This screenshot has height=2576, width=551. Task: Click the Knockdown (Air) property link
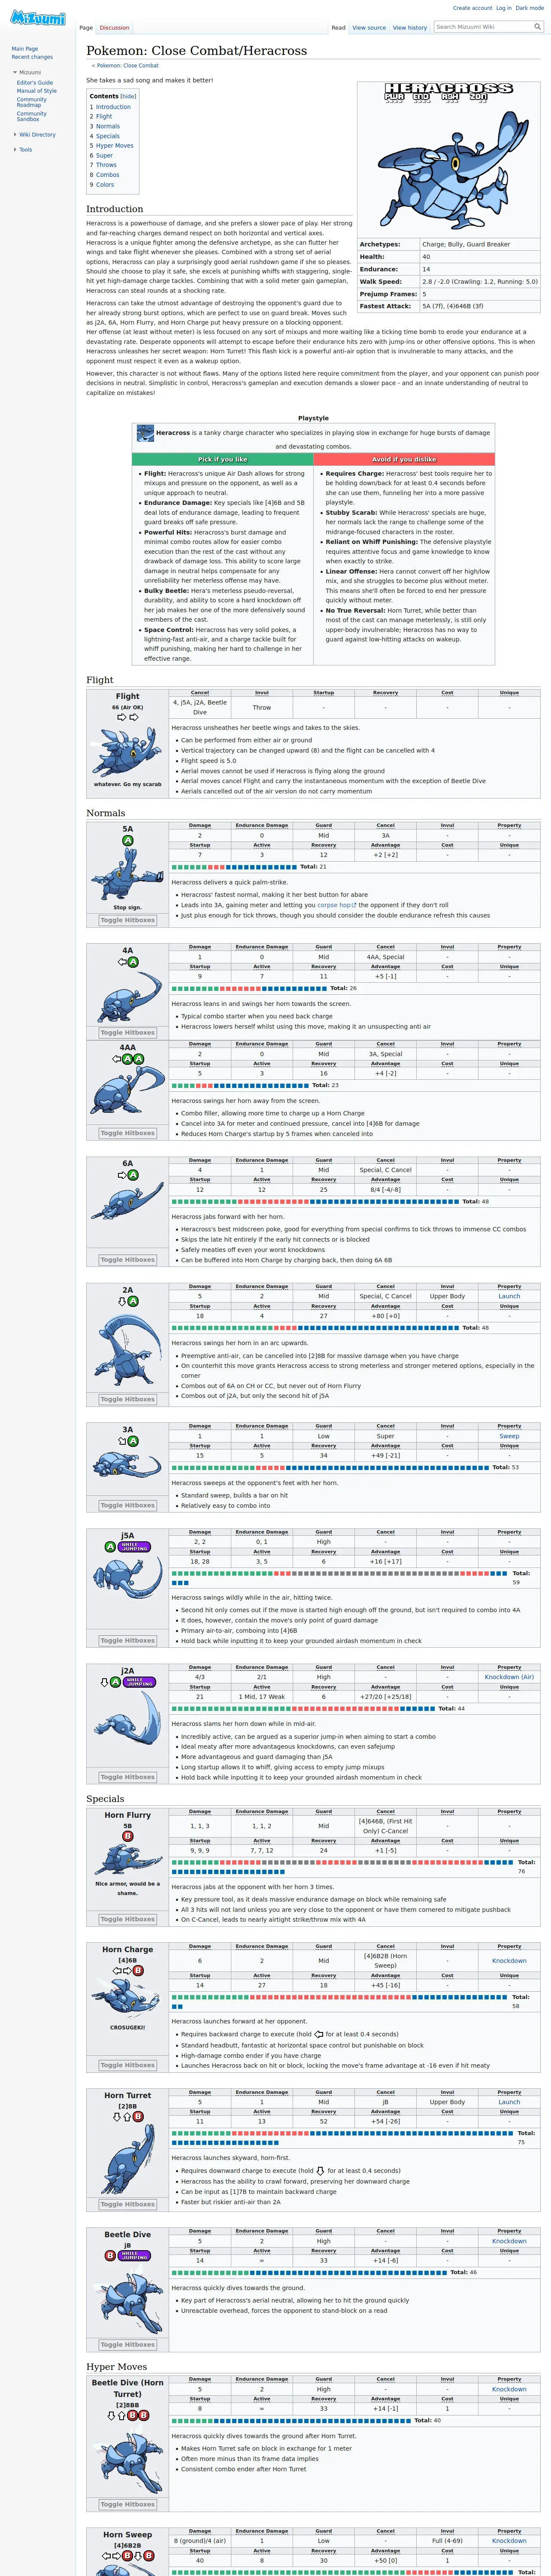(x=509, y=1677)
